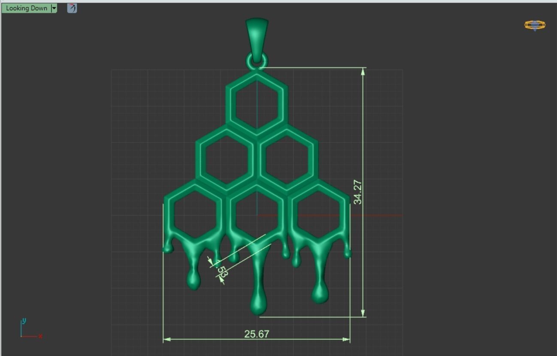557x356 pixels.
Task: Select the 25.67 width dimension text
Action: (257, 334)
